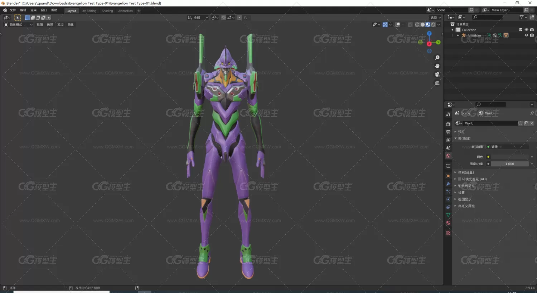The height and width of the screenshot is (293, 537).
Task: Open the 渲染 Render menu
Action: (34, 10)
